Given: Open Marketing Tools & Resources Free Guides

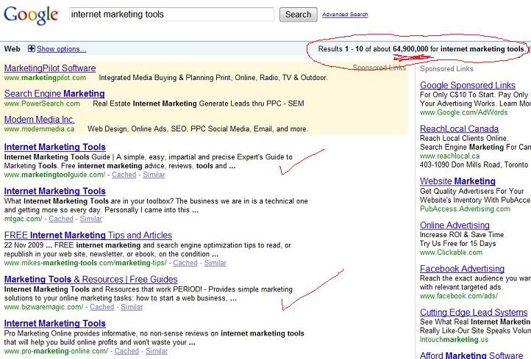Looking at the screenshot, I should pyautogui.click(x=90, y=280).
